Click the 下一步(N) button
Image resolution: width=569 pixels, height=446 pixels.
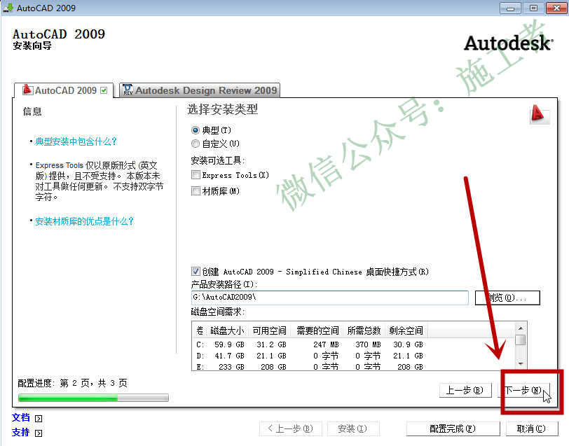click(524, 390)
